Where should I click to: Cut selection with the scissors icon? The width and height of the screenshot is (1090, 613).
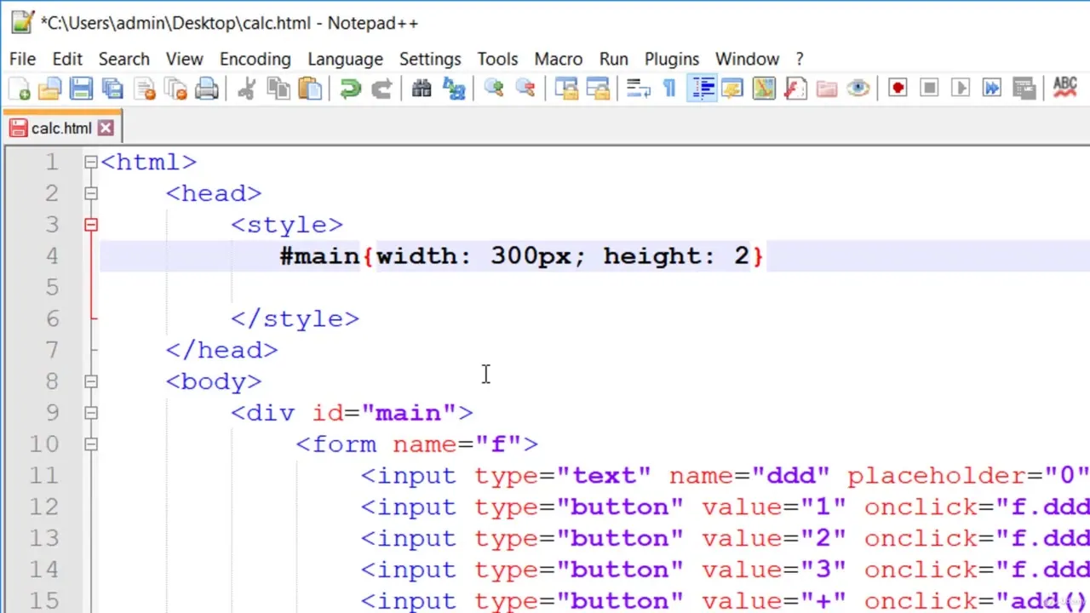point(247,88)
